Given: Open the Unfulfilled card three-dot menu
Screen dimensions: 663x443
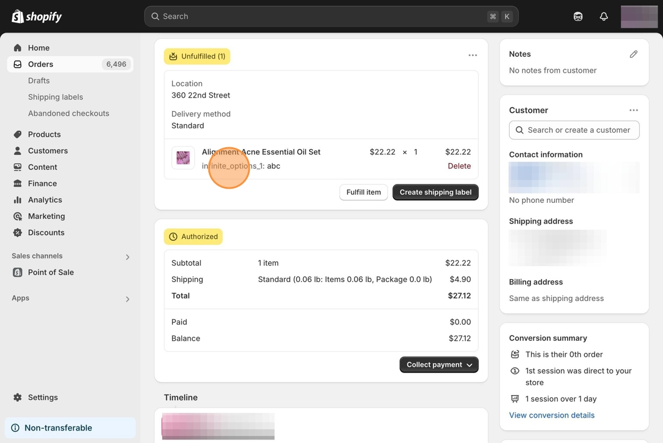Looking at the screenshot, I should [x=472, y=56].
